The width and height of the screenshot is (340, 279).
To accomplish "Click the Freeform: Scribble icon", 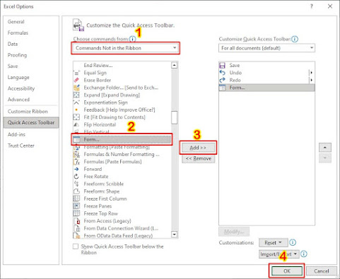I will [x=76, y=184].
